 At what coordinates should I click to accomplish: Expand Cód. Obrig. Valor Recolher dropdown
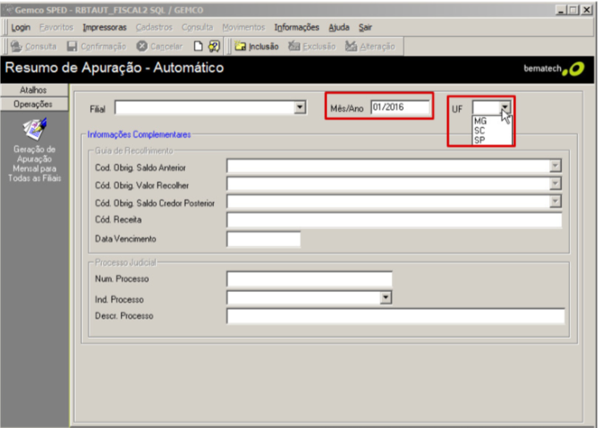pos(555,183)
